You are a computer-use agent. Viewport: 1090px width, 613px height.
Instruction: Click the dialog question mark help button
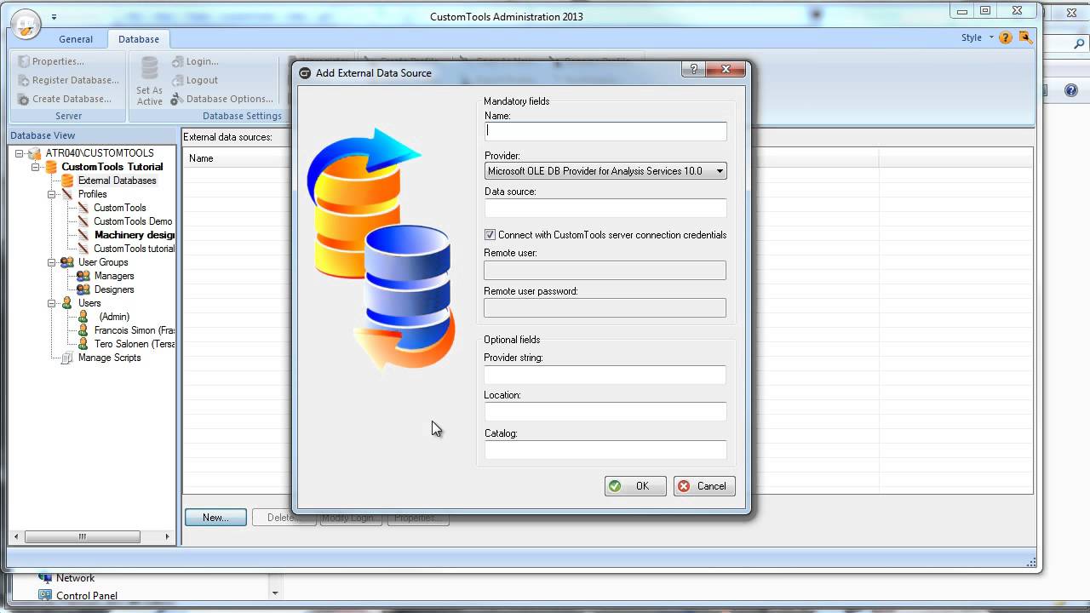pos(693,70)
